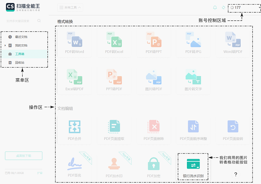The image size is (261, 184).
Task: Open the Excel转PDF conversion tool
Action: coord(74,80)
